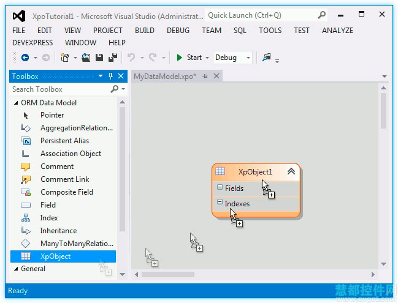This screenshot has width=398, height=303.
Task: Open the Start button dropdown arrow
Action: [x=207, y=58]
